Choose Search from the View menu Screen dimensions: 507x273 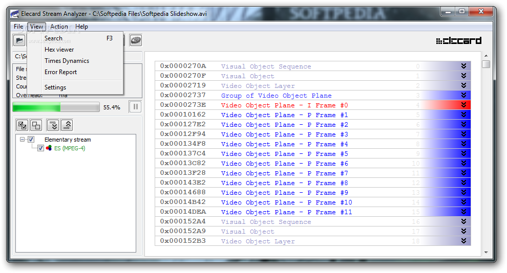[75, 38]
